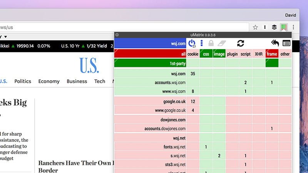Toggle uMatrix power button for wsj.com
The image size is (308, 173).
(192, 43)
